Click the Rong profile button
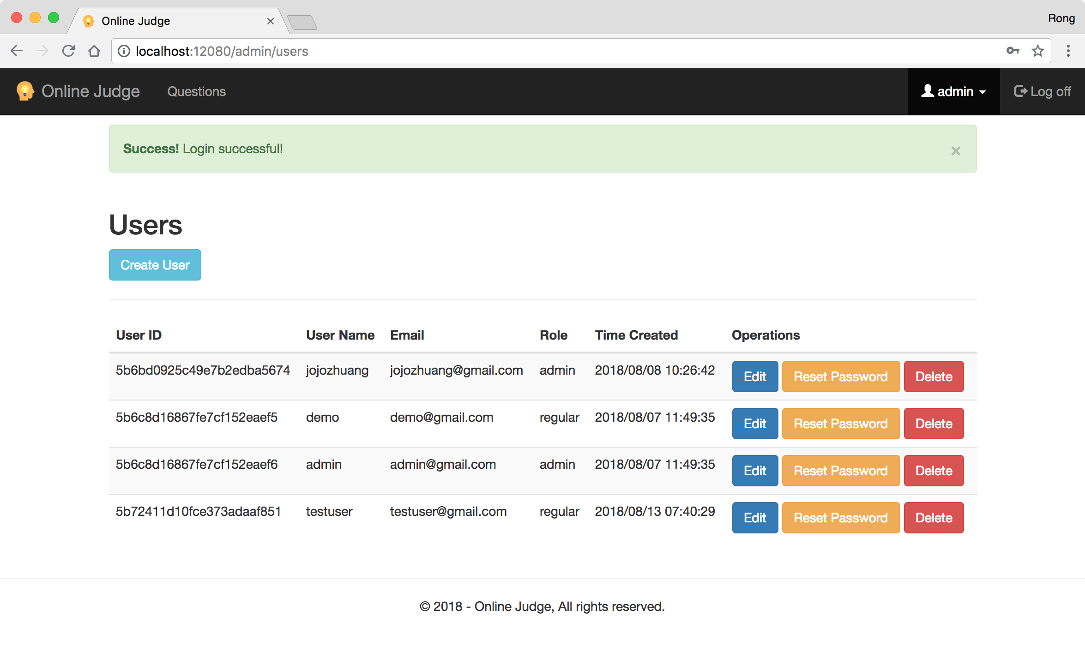Viewport: 1085px width, 646px height. 1061,18
